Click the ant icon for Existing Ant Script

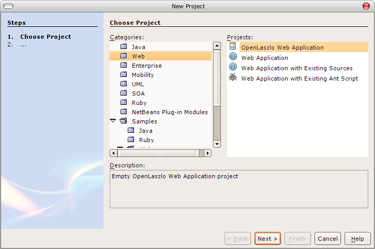click(x=233, y=77)
